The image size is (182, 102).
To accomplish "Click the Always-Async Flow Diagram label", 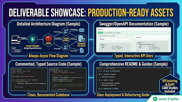I will tap(48, 56).
